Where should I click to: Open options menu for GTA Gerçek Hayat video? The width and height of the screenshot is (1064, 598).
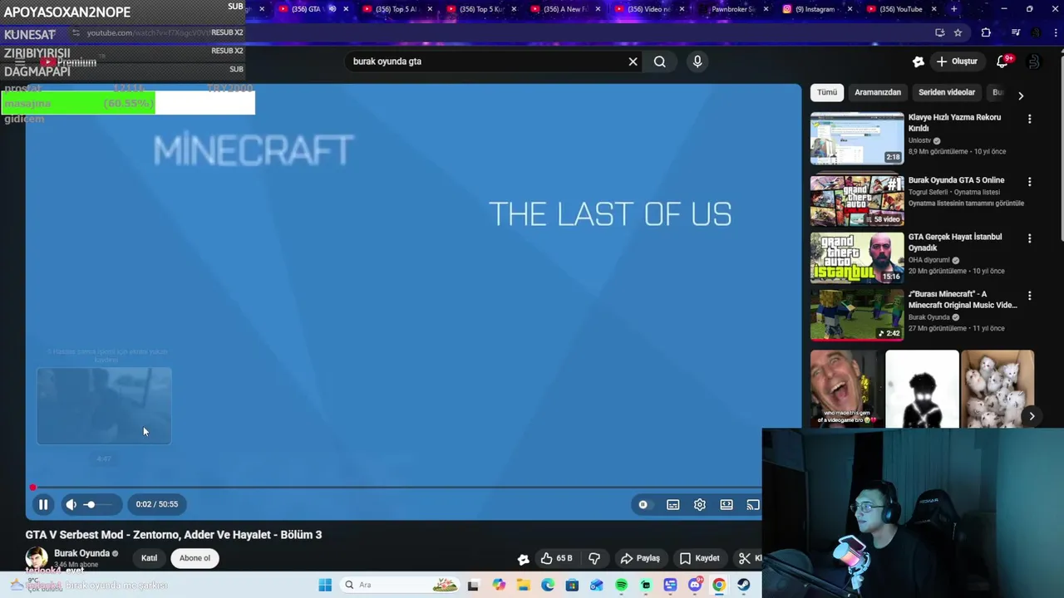1029,238
